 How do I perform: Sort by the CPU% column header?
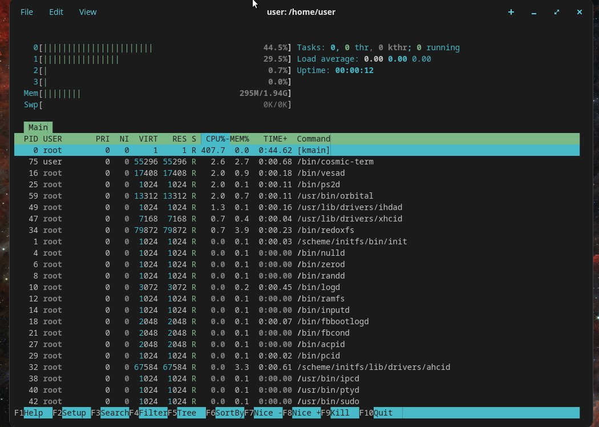pos(215,139)
